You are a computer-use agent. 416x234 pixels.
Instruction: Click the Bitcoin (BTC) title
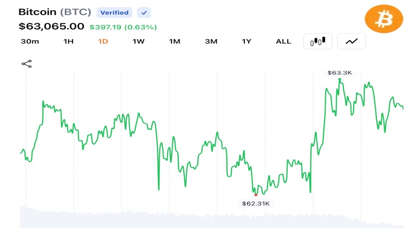click(55, 12)
